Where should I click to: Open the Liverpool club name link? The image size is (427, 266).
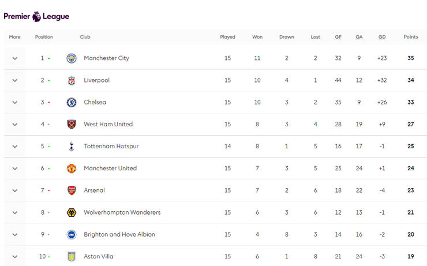pos(96,80)
